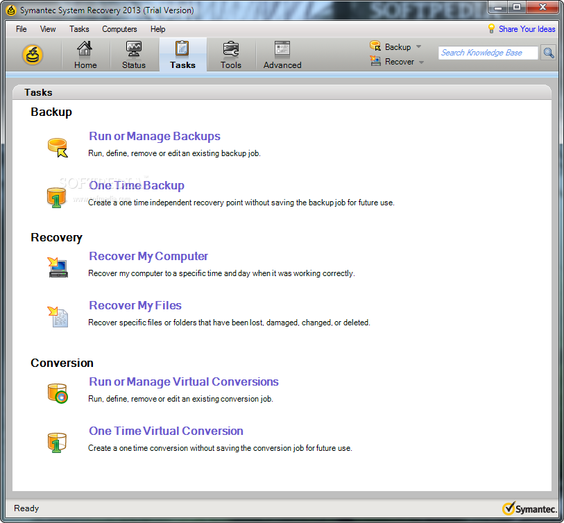This screenshot has width=564, height=523.
Task: Open the Tools toolbar page
Action: pos(230,55)
